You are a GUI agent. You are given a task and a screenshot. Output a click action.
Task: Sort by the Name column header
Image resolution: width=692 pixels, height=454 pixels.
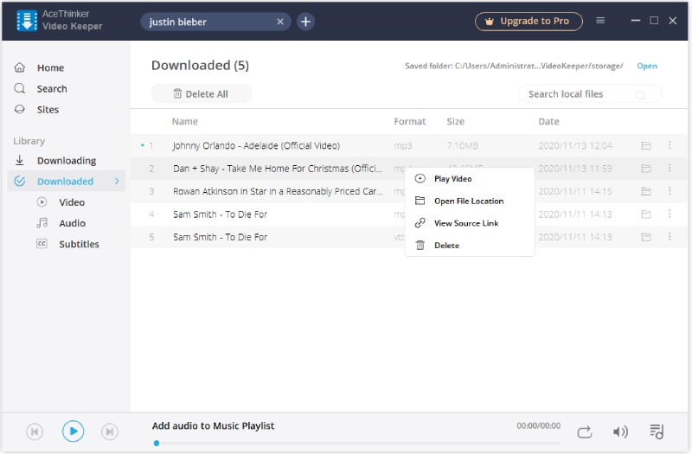point(184,121)
